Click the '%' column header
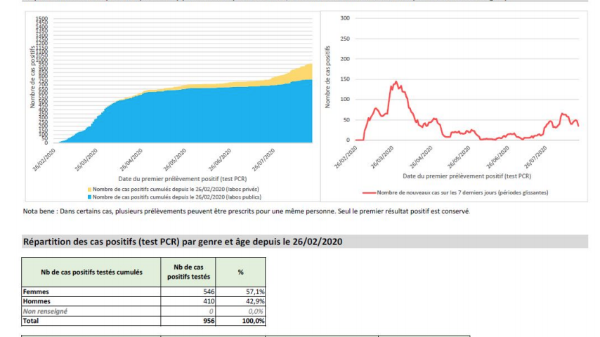 240,272
